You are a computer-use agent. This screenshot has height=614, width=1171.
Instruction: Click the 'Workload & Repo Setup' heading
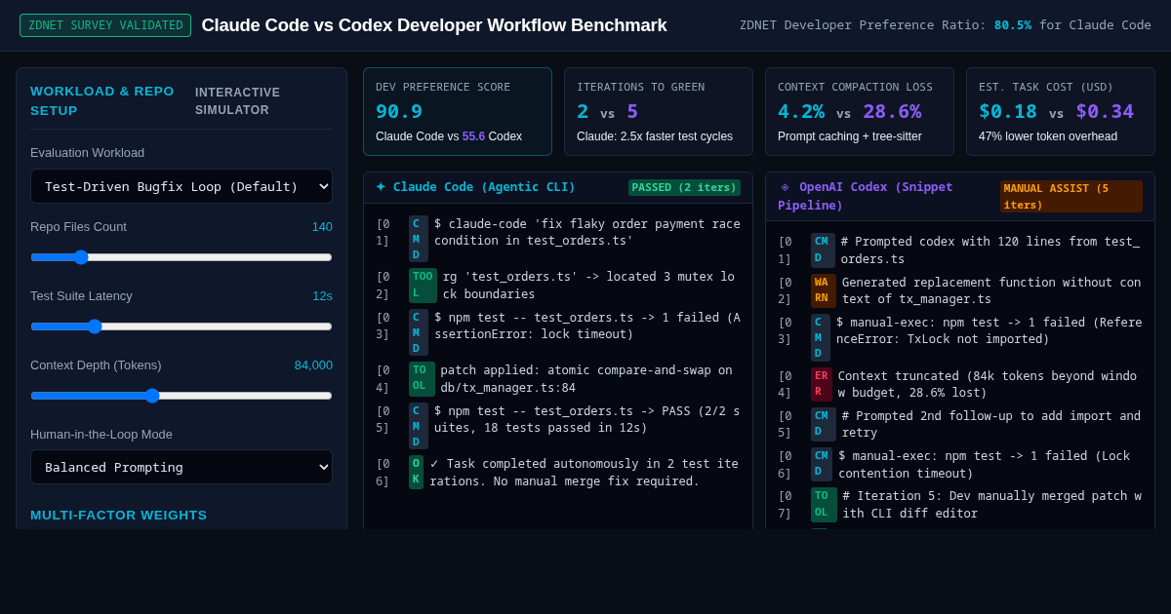[102, 100]
